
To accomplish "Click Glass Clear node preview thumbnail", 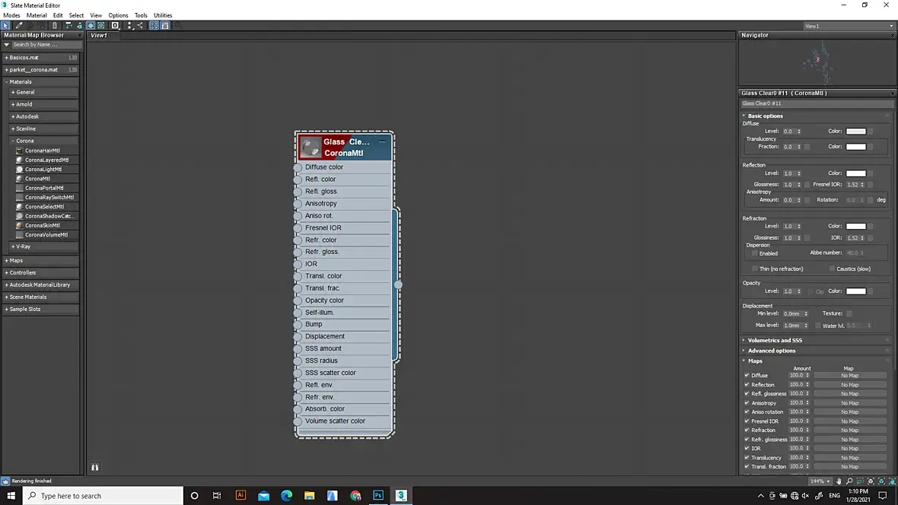I will [x=311, y=147].
